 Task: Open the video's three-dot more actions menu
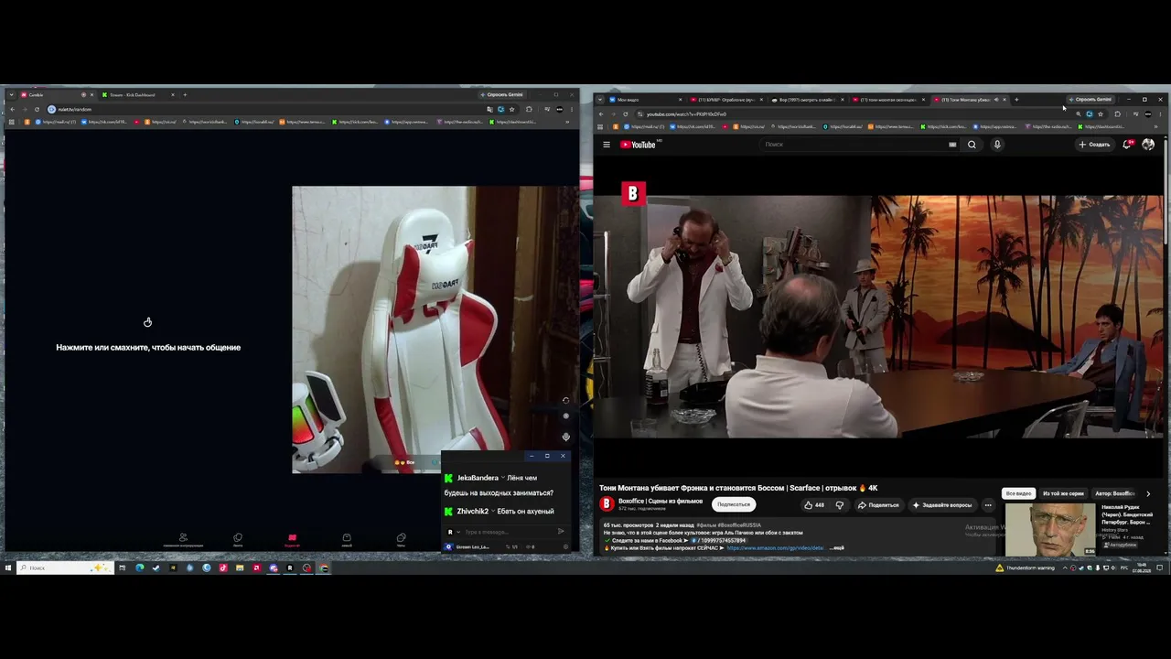[x=988, y=505]
